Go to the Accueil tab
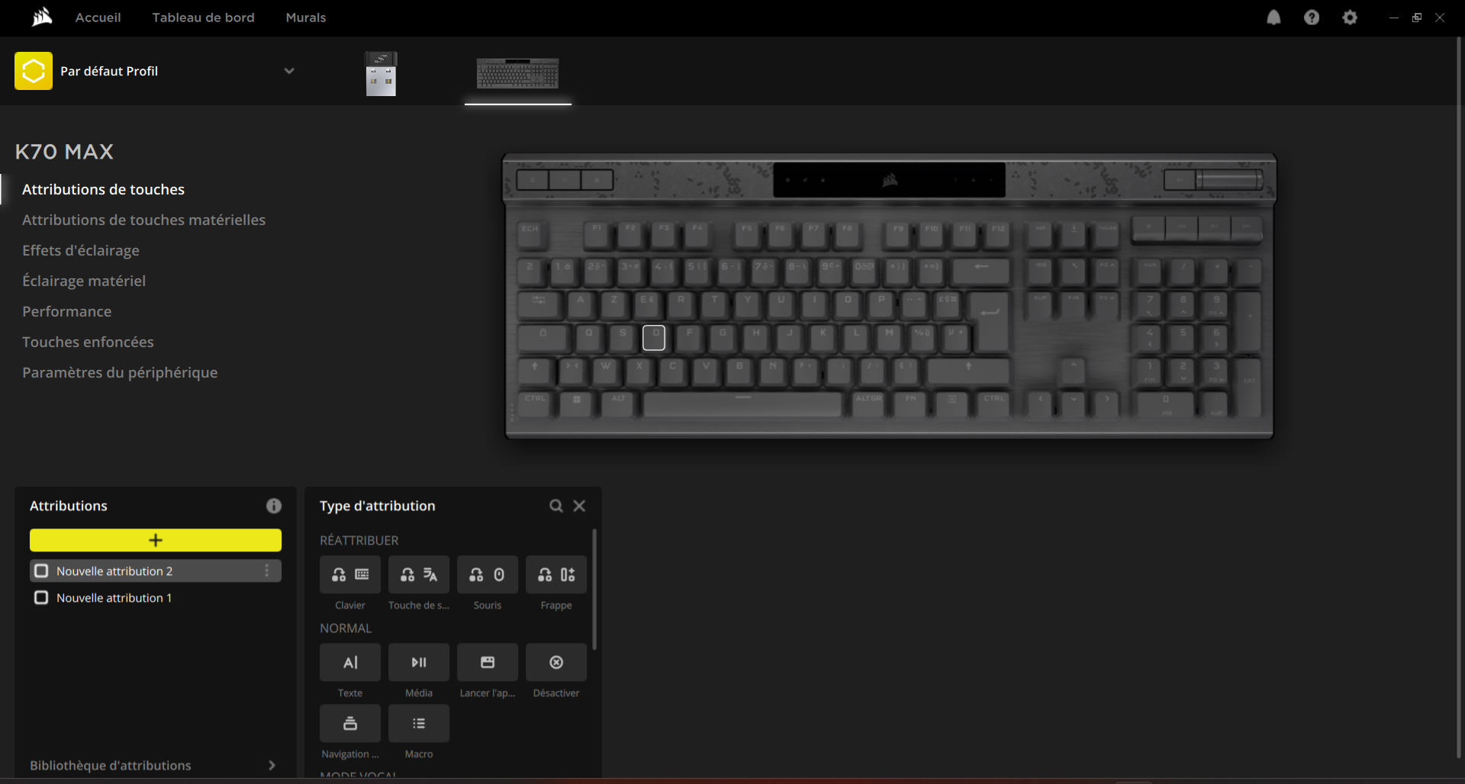Viewport: 1465px width, 784px height. [x=98, y=17]
